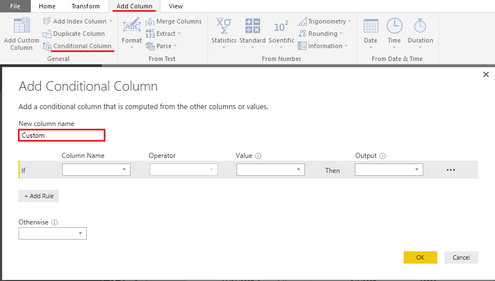Click Add Index Column icon
This screenshot has height=281, width=495.
[x=47, y=21]
